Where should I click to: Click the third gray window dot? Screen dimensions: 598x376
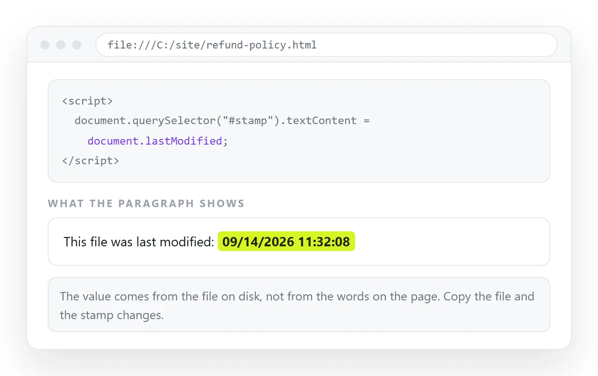(x=77, y=45)
